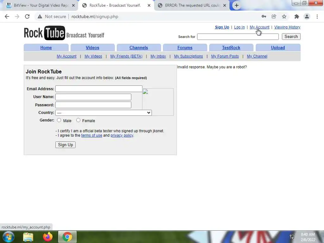This screenshot has height=243, width=324.
Task: Click the Sign Up link at top
Action: [222, 27]
